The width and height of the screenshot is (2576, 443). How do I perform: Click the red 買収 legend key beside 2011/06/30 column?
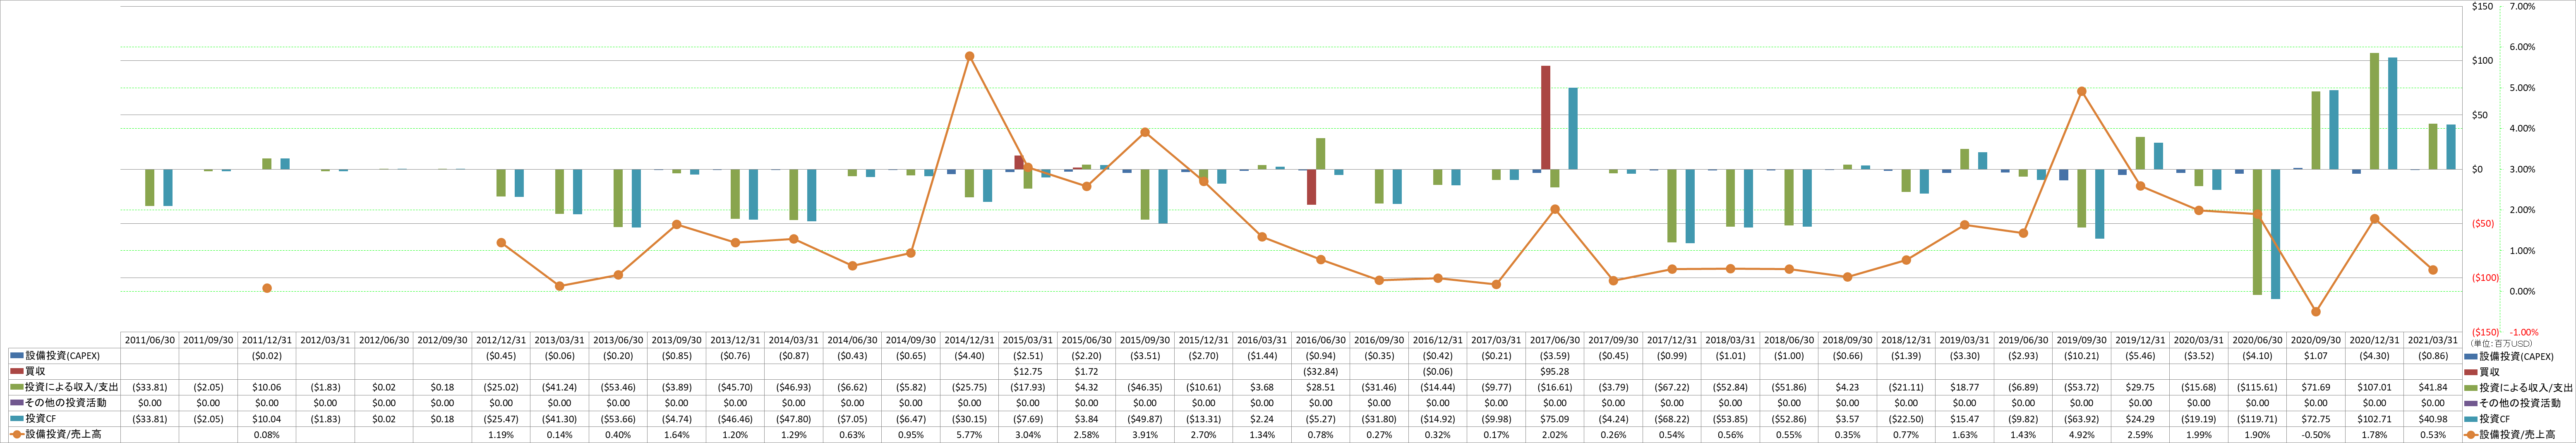[16, 371]
